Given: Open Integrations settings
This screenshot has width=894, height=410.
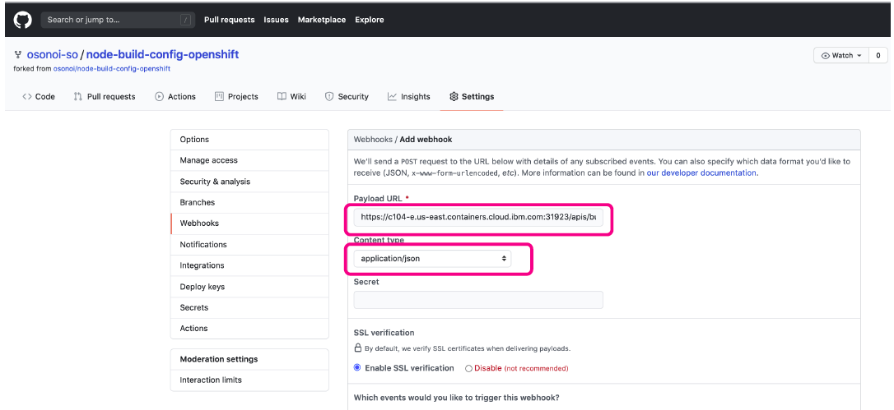Looking at the screenshot, I should click(x=249, y=265).
